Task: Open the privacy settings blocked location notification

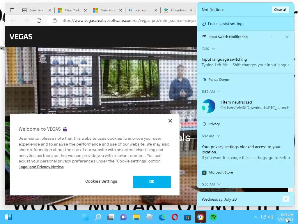Action: click(246, 152)
